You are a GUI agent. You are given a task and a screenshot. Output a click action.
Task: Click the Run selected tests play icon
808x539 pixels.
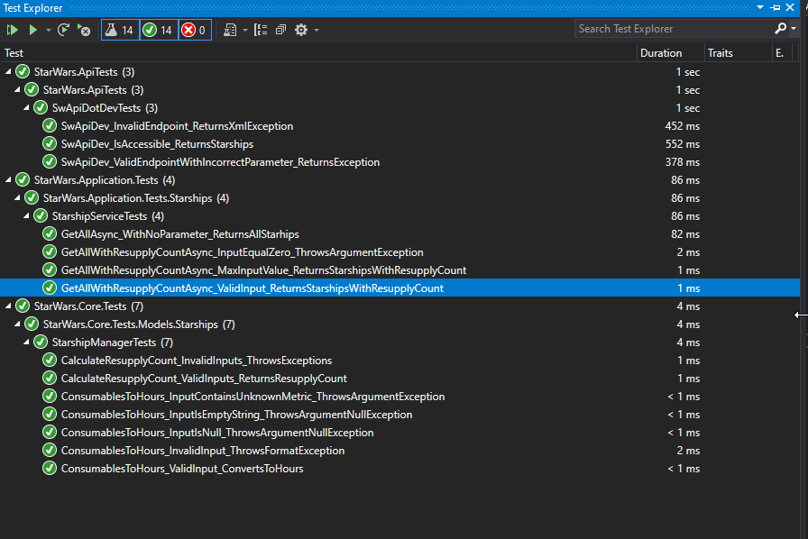pos(33,30)
